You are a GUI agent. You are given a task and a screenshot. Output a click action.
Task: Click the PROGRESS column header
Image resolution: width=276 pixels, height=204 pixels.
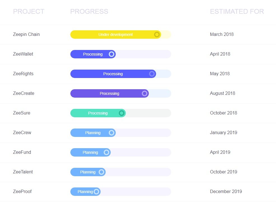coord(89,12)
